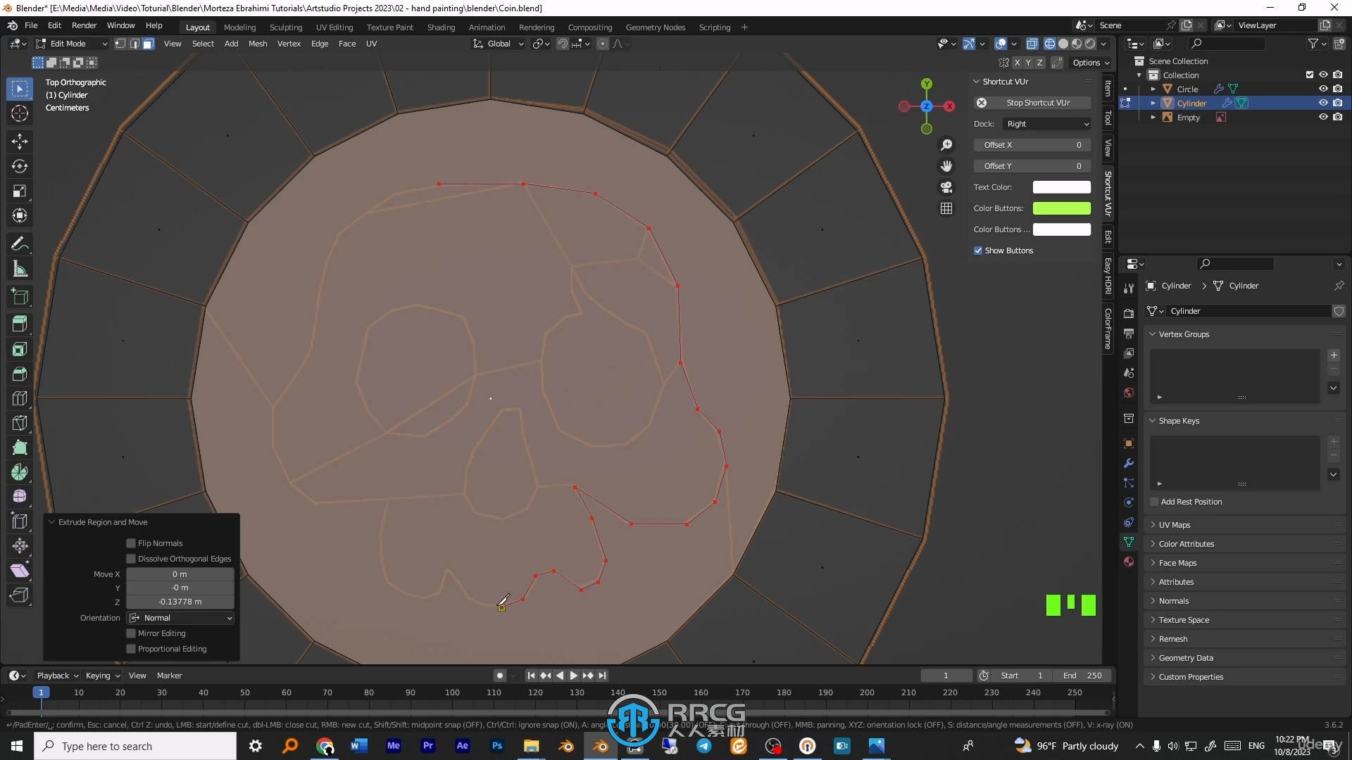Select the UV Editing menu tab
1352x760 pixels.
[x=333, y=27]
